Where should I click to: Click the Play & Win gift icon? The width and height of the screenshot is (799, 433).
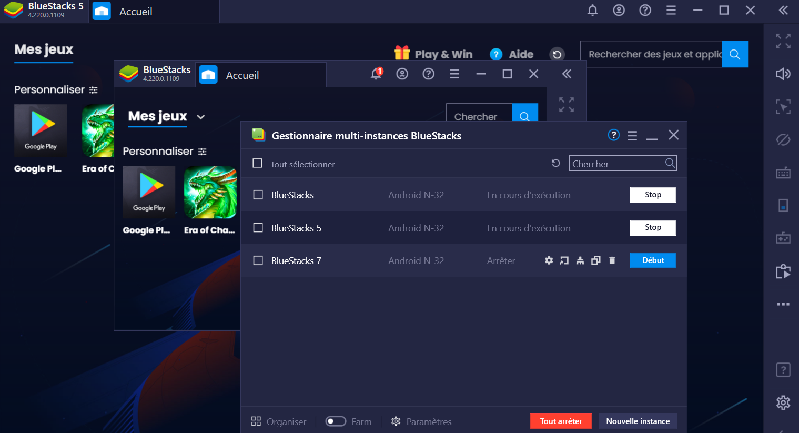coord(402,53)
